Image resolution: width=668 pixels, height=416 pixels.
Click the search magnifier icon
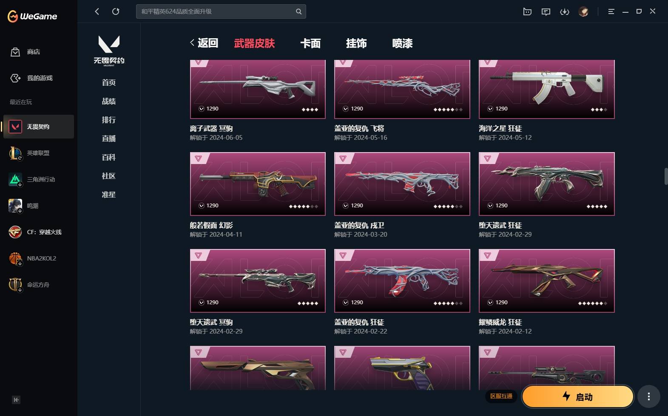click(x=298, y=11)
